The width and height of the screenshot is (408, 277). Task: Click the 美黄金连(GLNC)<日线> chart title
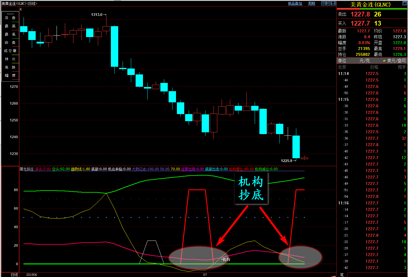point(19,4)
